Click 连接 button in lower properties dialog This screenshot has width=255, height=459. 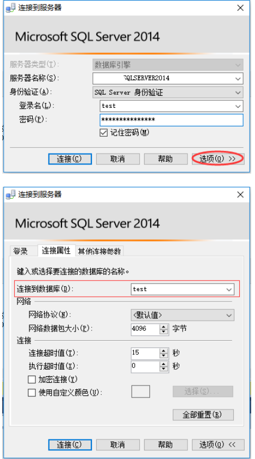[x=70, y=444]
